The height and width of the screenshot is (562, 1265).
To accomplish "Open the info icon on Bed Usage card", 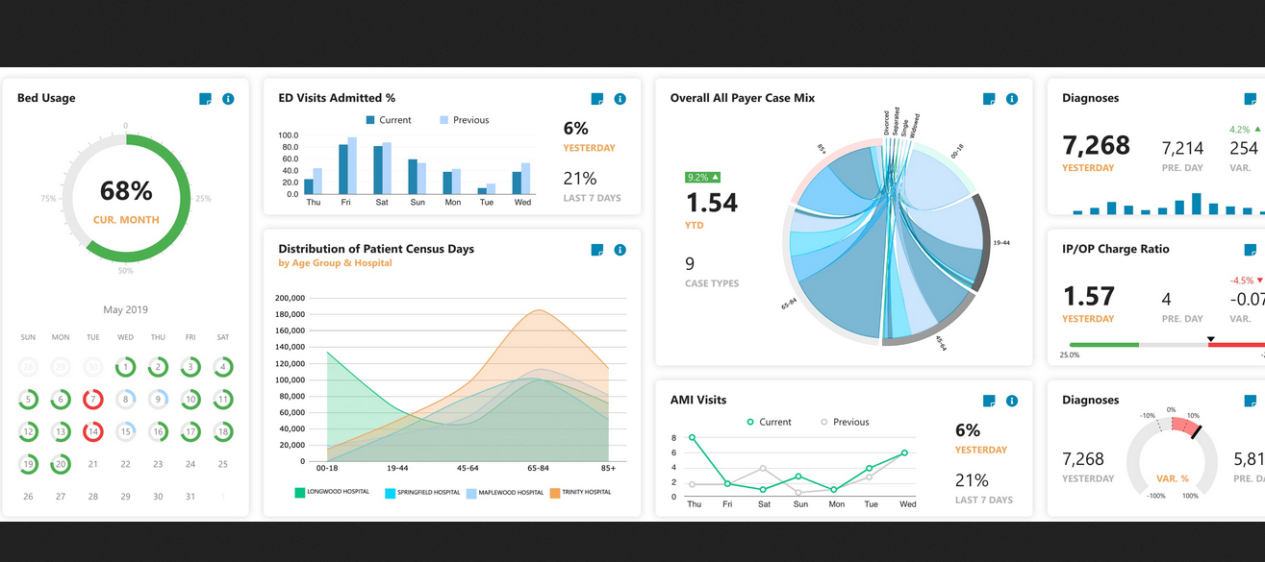I will pyautogui.click(x=228, y=99).
